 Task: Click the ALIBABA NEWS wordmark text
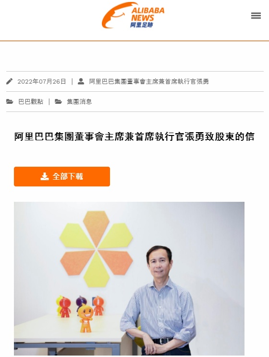(x=147, y=14)
